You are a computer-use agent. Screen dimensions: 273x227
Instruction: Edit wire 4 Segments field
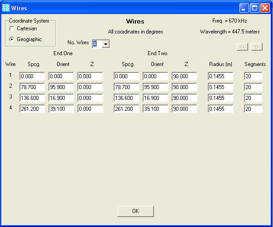click(x=253, y=109)
